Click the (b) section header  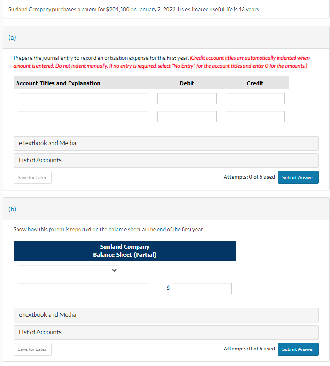coord(166,209)
